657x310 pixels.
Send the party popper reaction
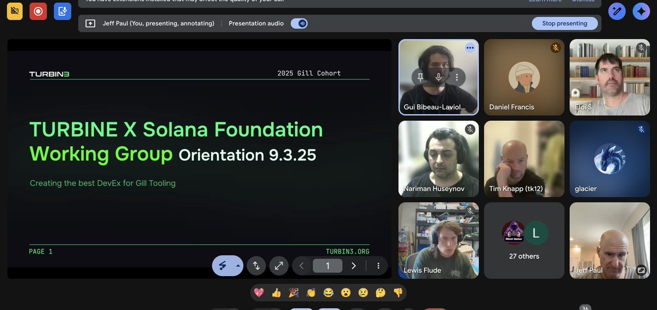pyautogui.click(x=294, y=293)
